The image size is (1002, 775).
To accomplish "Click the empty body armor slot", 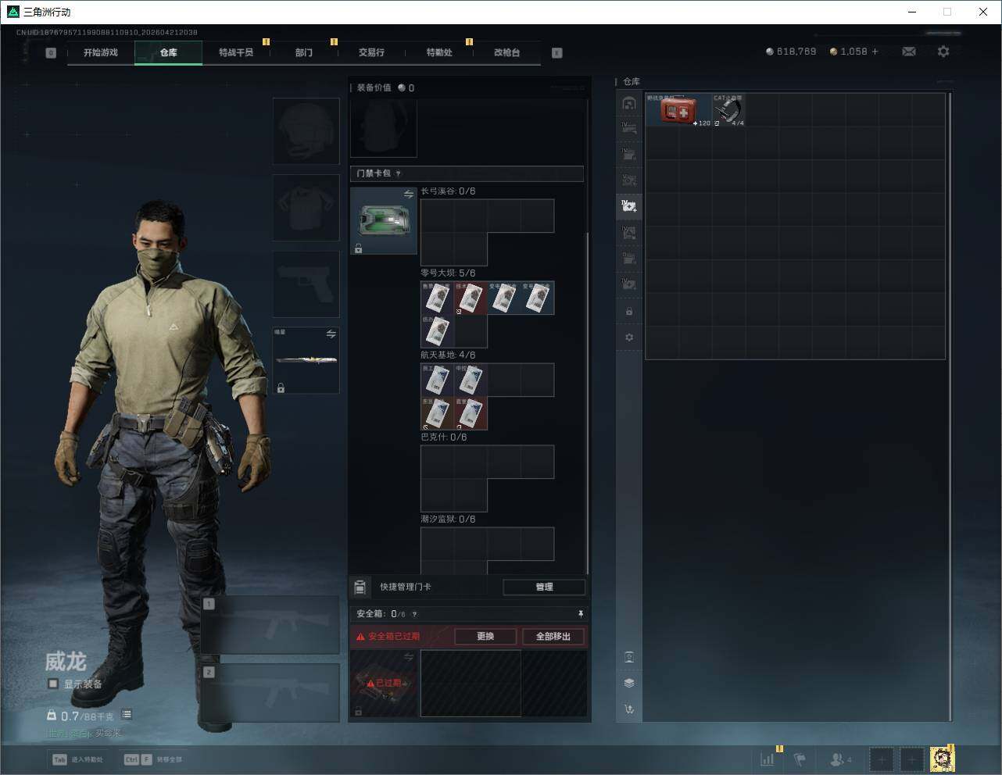I will coord(306,207).
